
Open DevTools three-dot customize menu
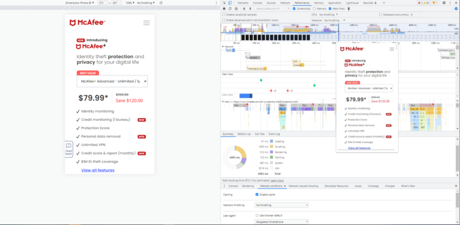(x=450, y=2)
